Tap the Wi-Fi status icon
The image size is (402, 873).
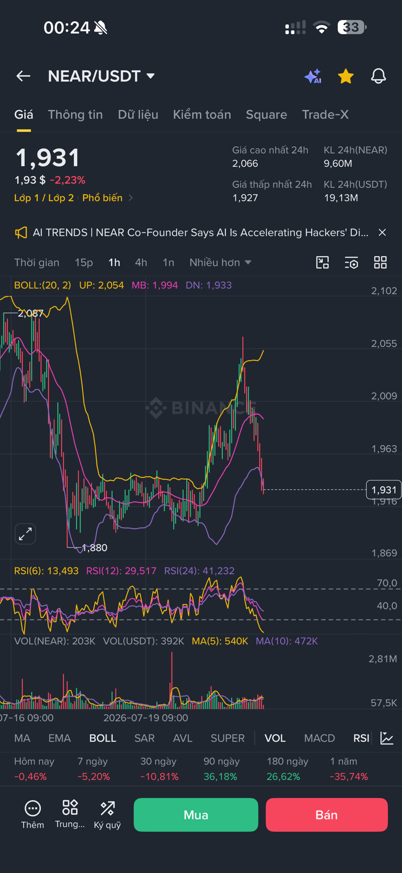pyautogui.click(x=321, y=27)
